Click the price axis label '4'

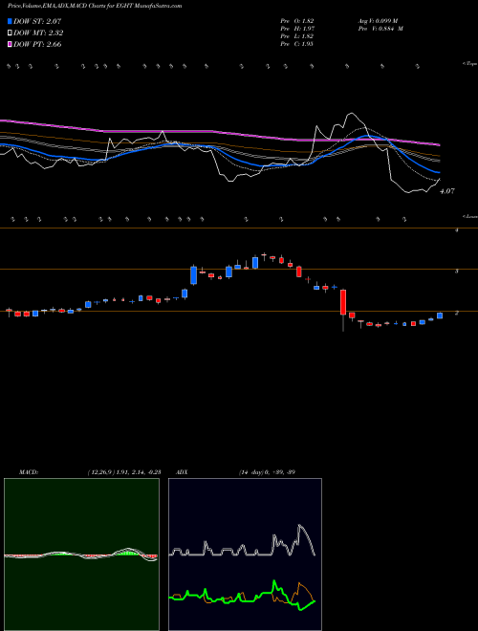[x=456, y=230]
